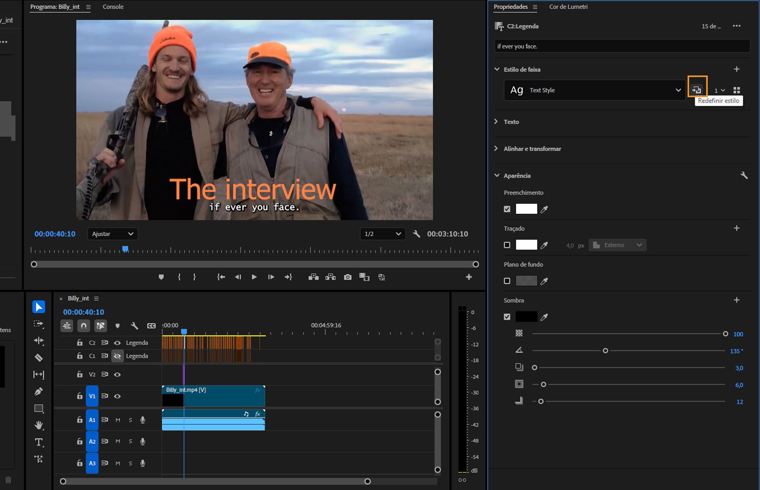Disable the Sombra shadow checkbox
The height and width of the screenshot is (490, 760).
[x=507, y=317]
